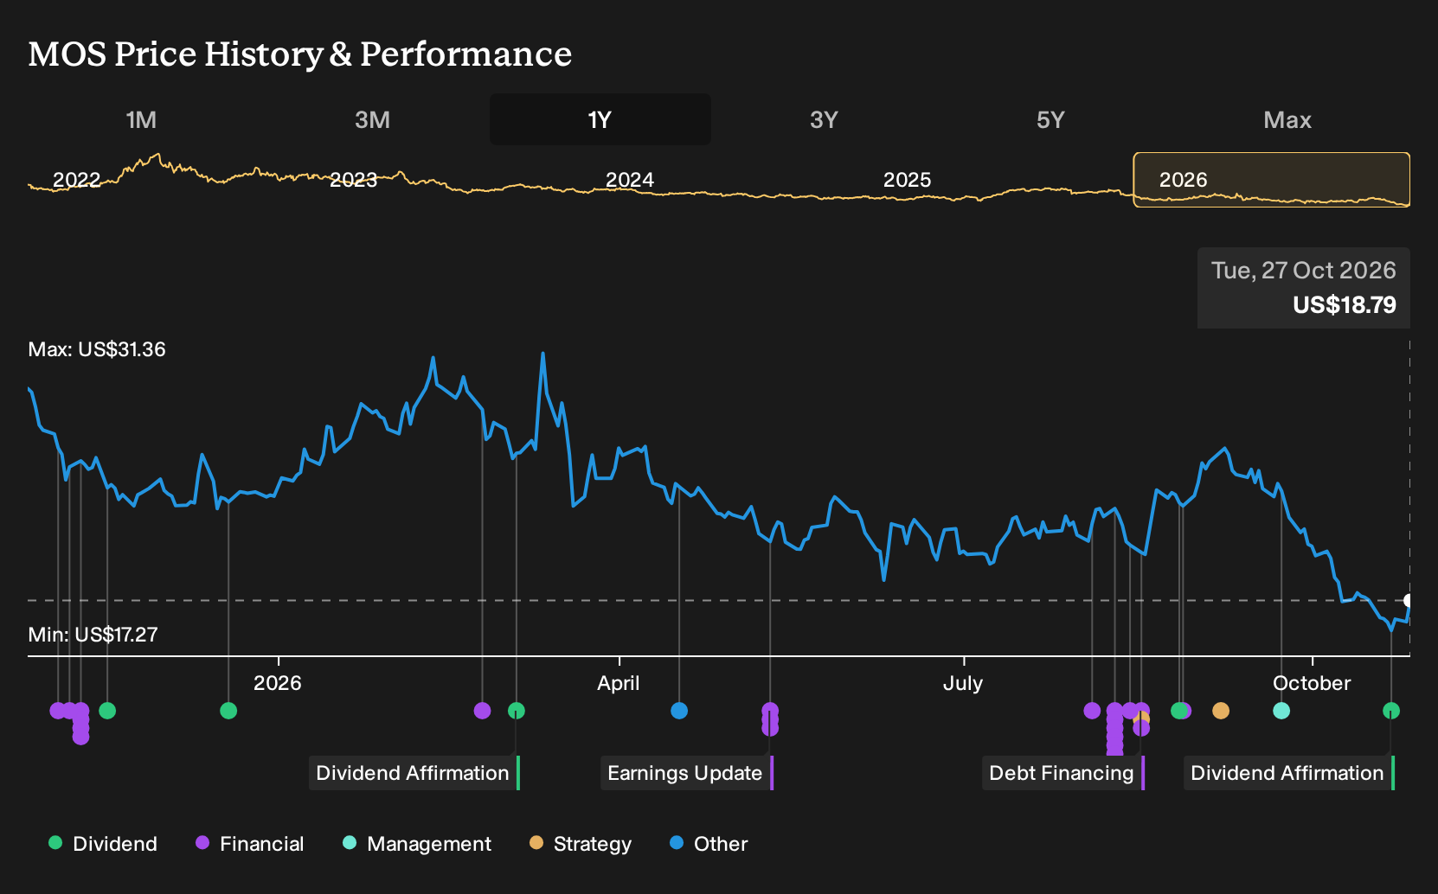Switch to the 3M time range

tap(372, 120)
